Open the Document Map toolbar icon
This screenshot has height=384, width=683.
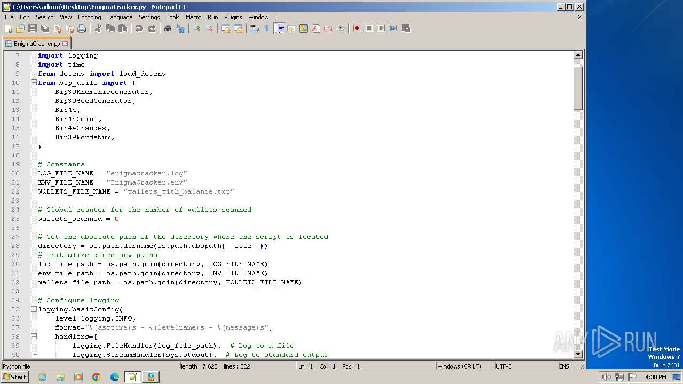304,28
